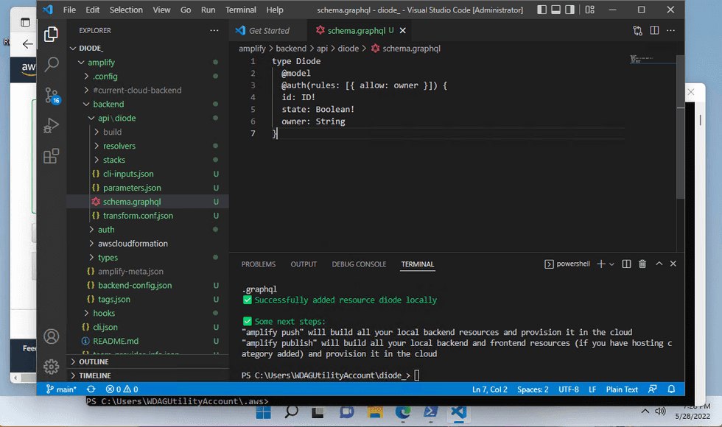
Task: Open transform.conf.json in explorer
Action: (148, 216)
